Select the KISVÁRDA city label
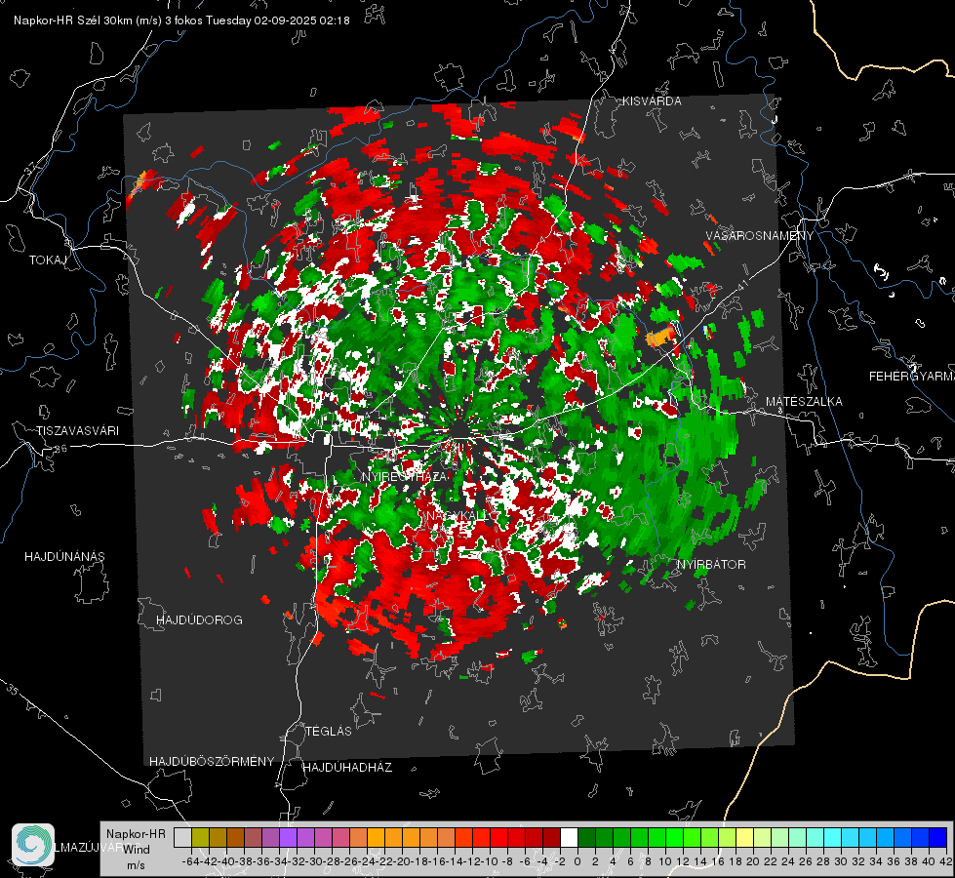Viewport: 955px width, 878px height. pos(652,101)
